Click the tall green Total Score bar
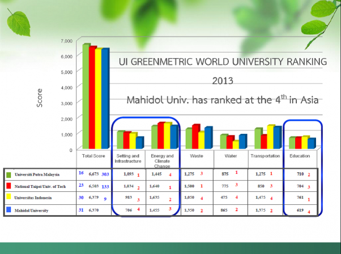The width and height of the screenshot is (341, 254). pos(86,96)
